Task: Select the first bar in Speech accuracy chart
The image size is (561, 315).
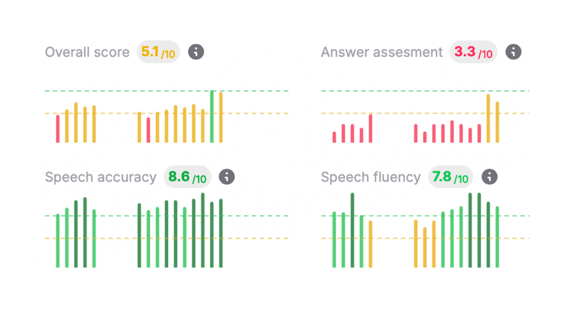Action: point(58,241)
